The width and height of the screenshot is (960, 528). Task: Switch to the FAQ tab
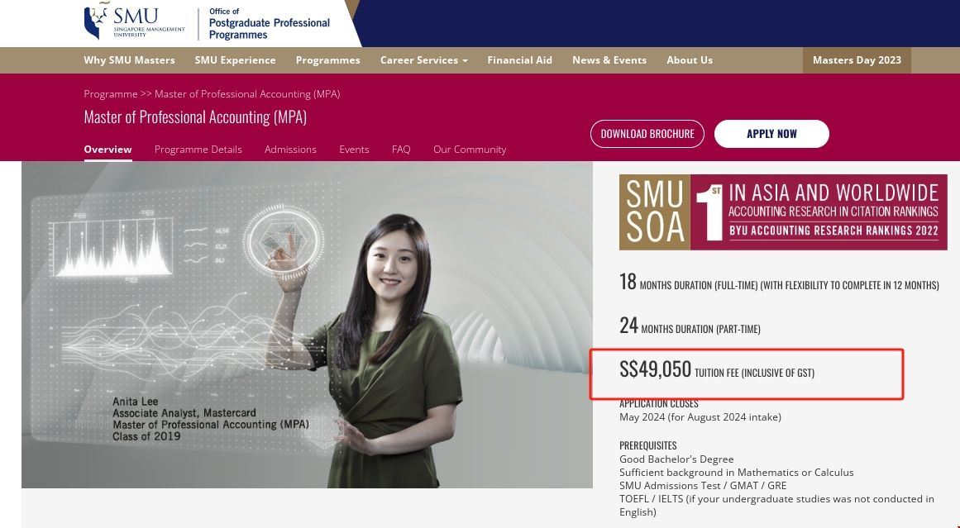coord(401,149)
